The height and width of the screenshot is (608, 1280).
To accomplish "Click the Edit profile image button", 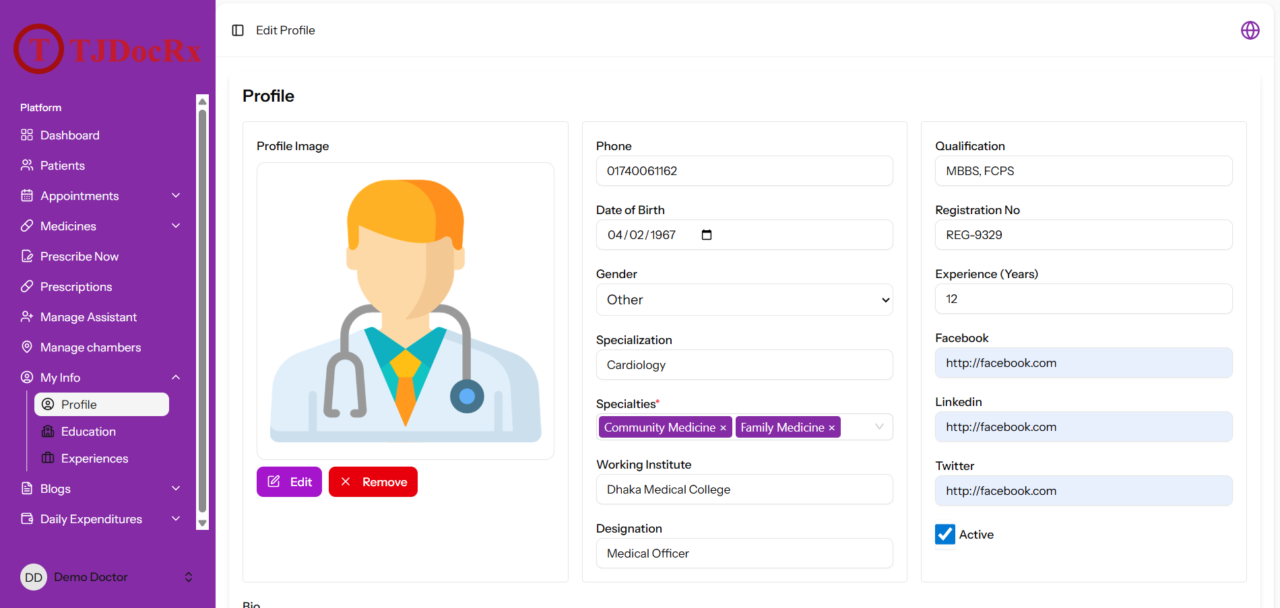I will tap(289, 481).
